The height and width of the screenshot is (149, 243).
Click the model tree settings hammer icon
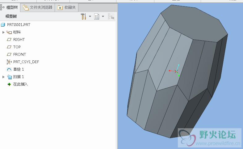click(83, 16)
